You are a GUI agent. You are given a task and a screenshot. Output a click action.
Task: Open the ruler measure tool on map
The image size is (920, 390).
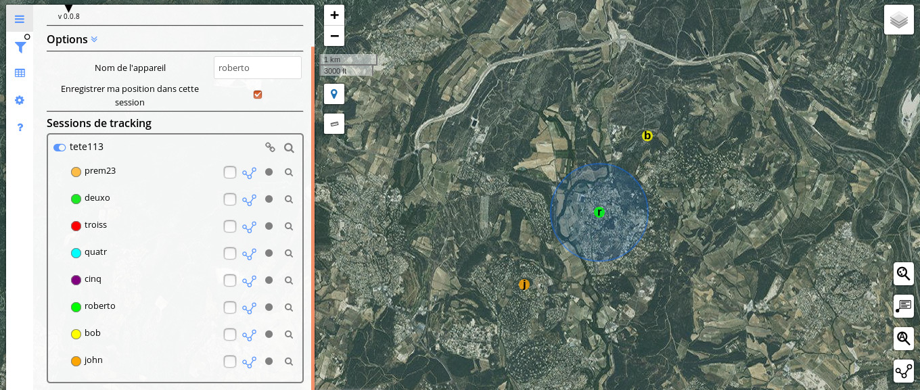pyautogui.click(x=334, y=124)
